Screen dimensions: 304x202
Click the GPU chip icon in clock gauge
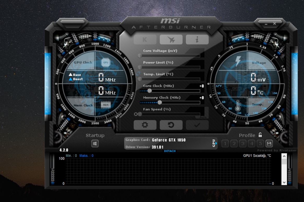pos(106,62)
